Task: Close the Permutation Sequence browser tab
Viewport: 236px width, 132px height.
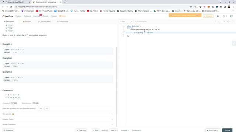Action: tap(60, 2)
